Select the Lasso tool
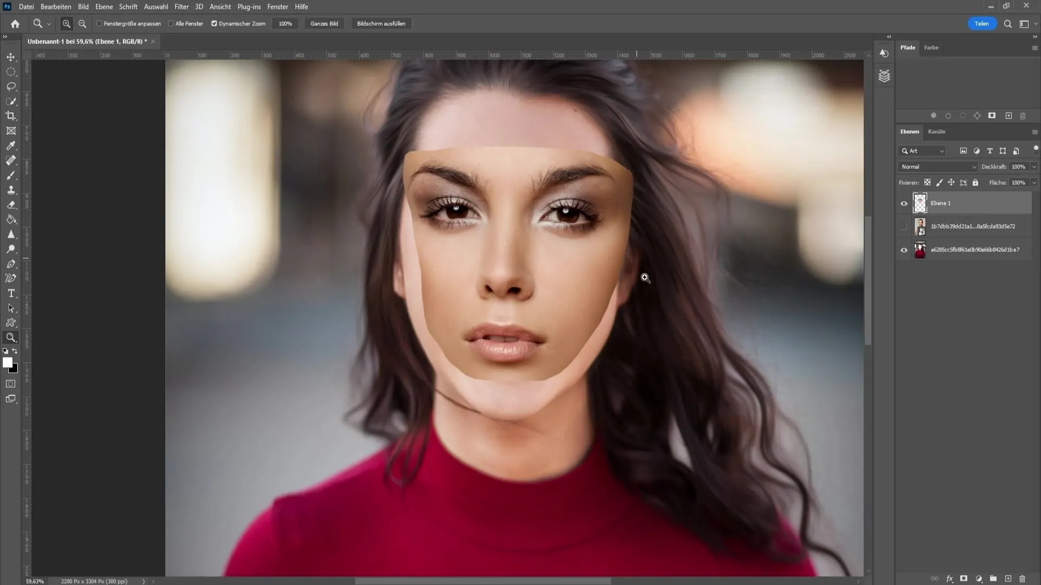1041x585 pixels. click(11, 86)
